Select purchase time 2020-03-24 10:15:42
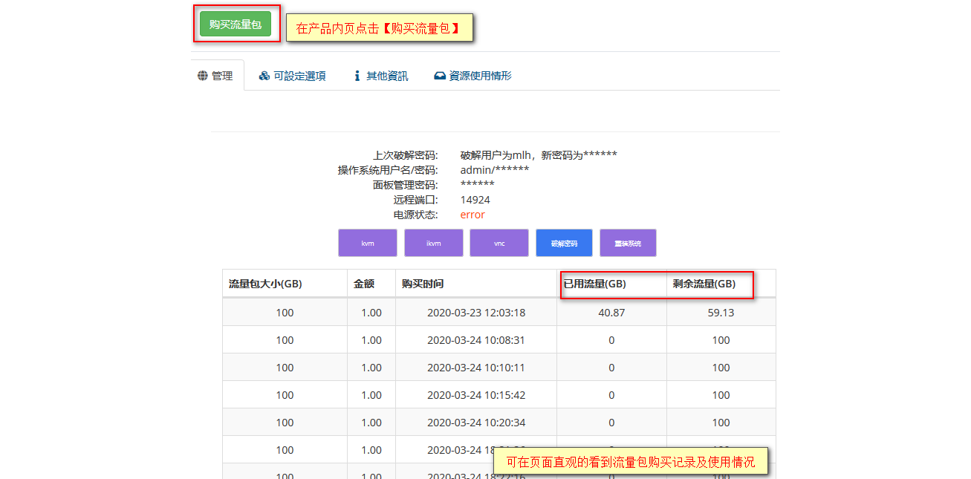The width and height of the screenshot is (971, 479). [476, 395]
